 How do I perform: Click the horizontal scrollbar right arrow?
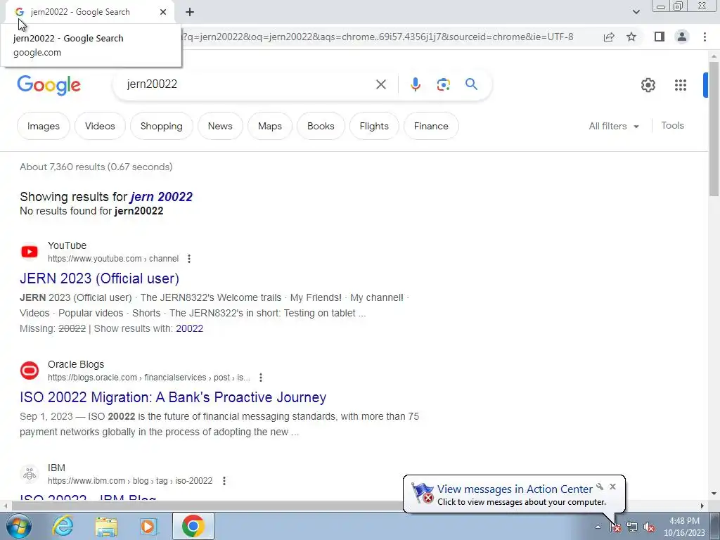tap(702, 506)
